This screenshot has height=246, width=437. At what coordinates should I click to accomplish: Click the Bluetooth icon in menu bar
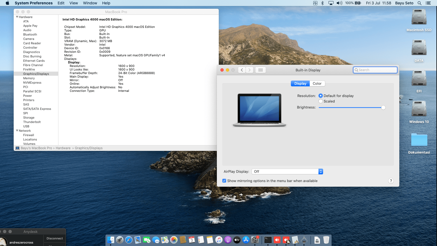pos(322,3)
